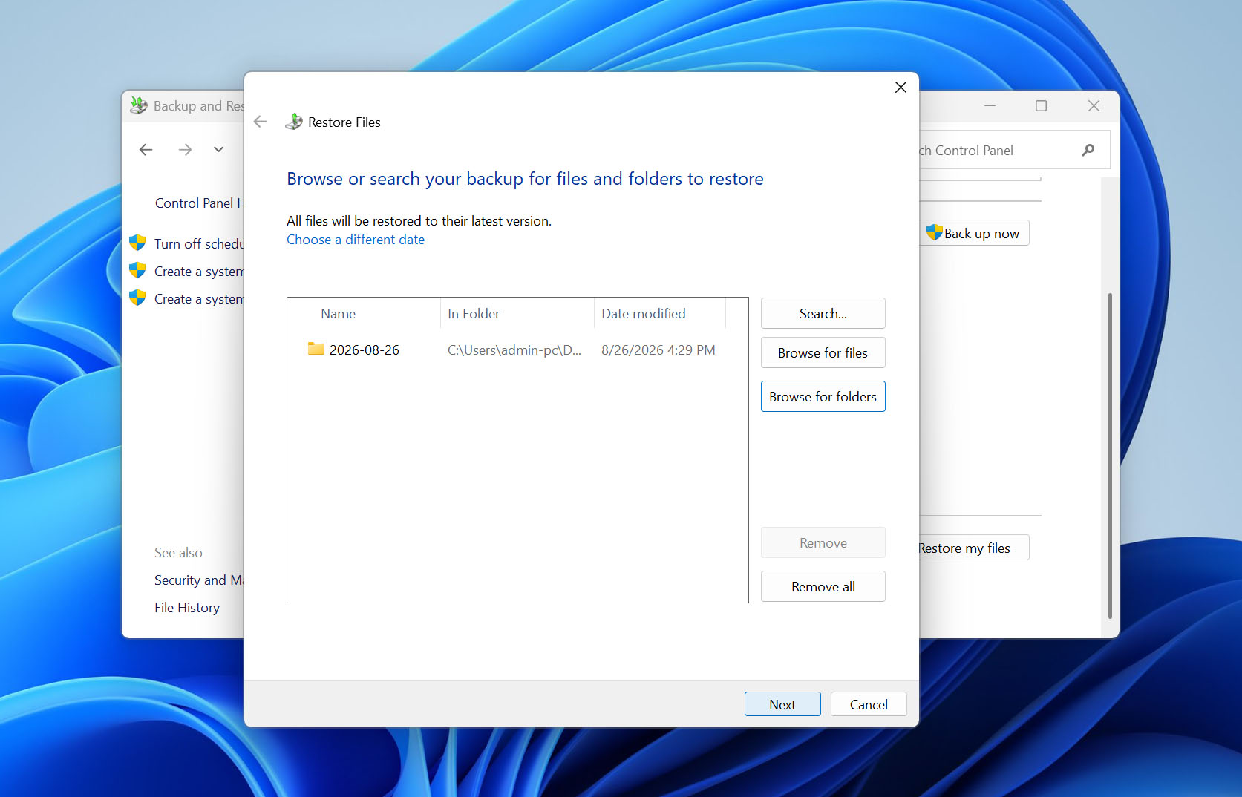Close the Restore Files dialog

coord(901,88)
